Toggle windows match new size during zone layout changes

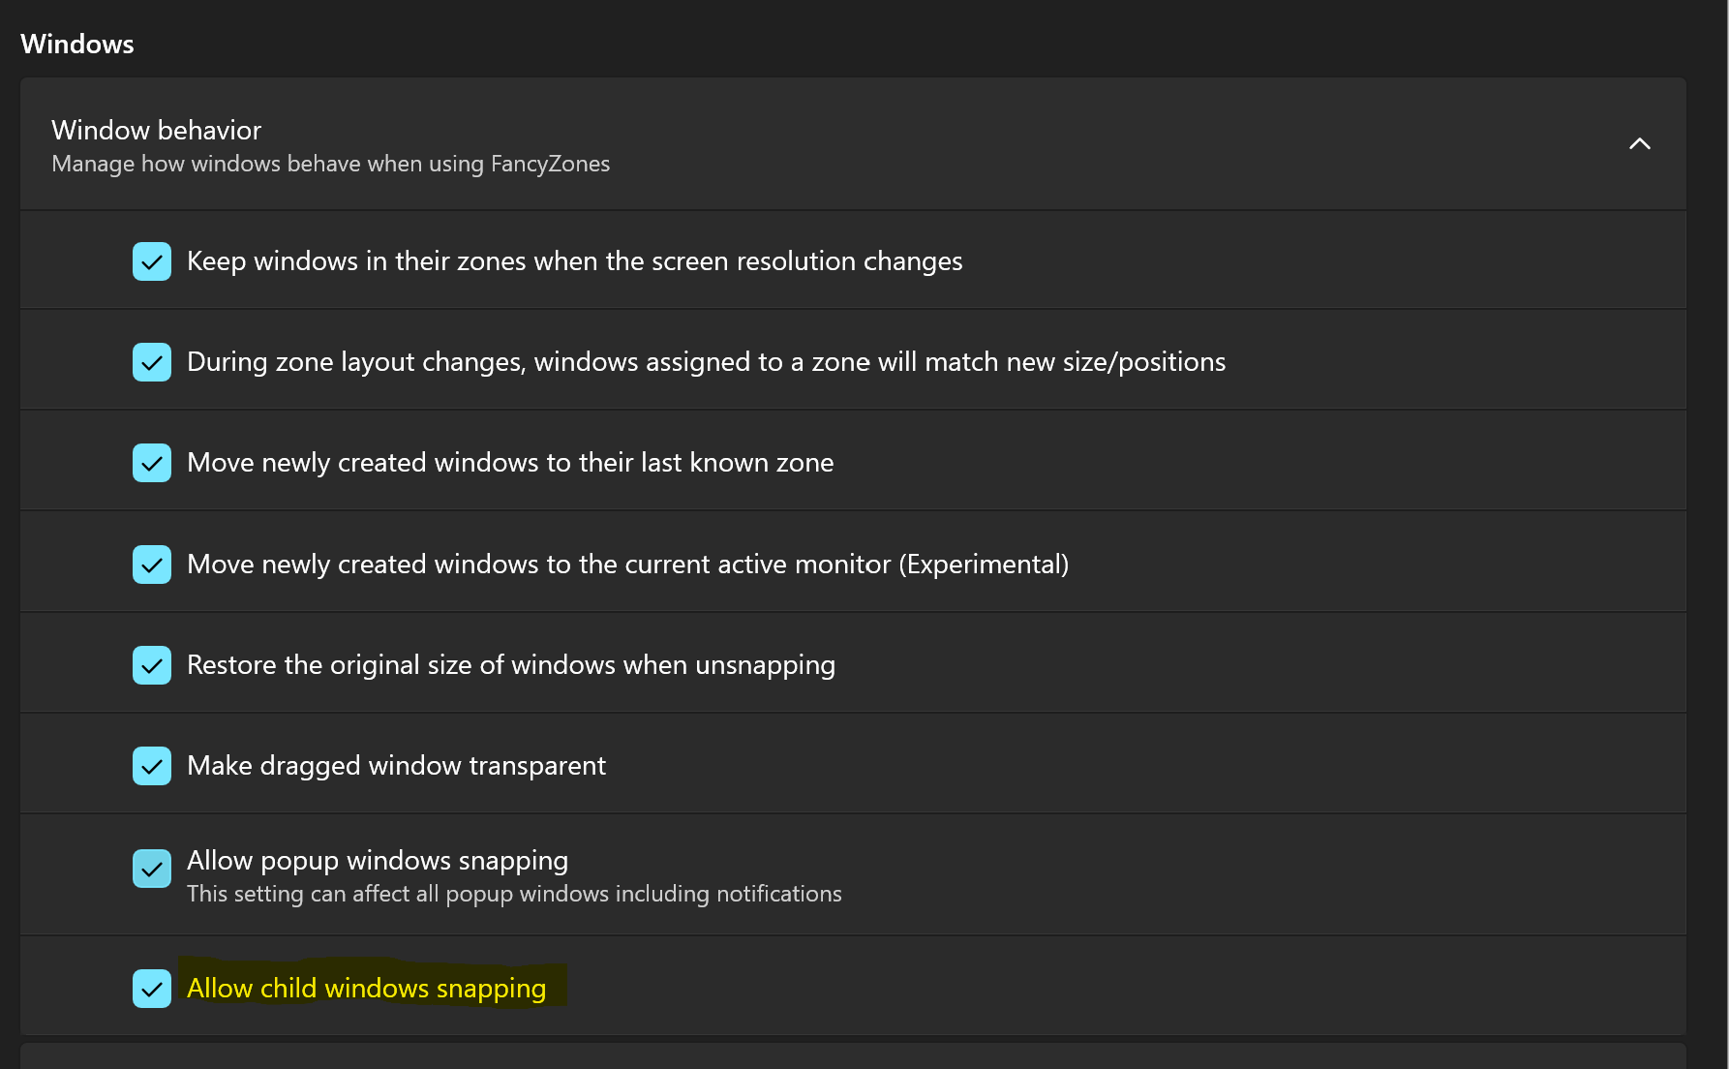(152, 361)
